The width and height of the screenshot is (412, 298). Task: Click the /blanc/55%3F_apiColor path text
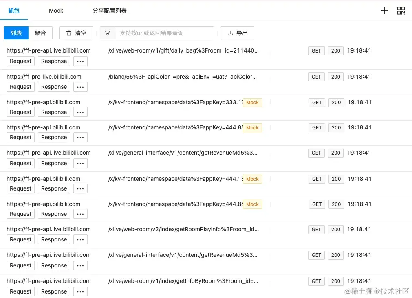click(182, 77)
